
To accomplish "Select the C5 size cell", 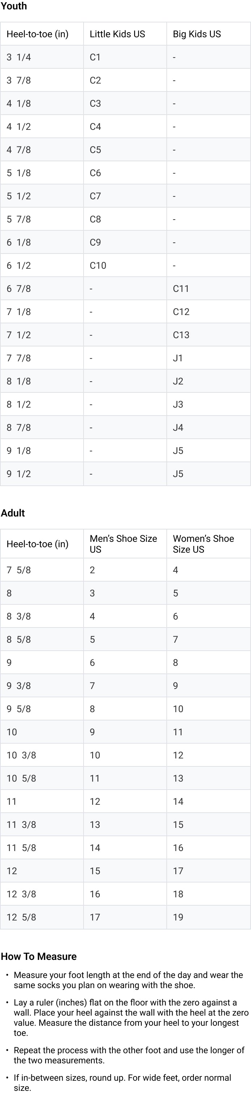I will (x=95, y=150).
